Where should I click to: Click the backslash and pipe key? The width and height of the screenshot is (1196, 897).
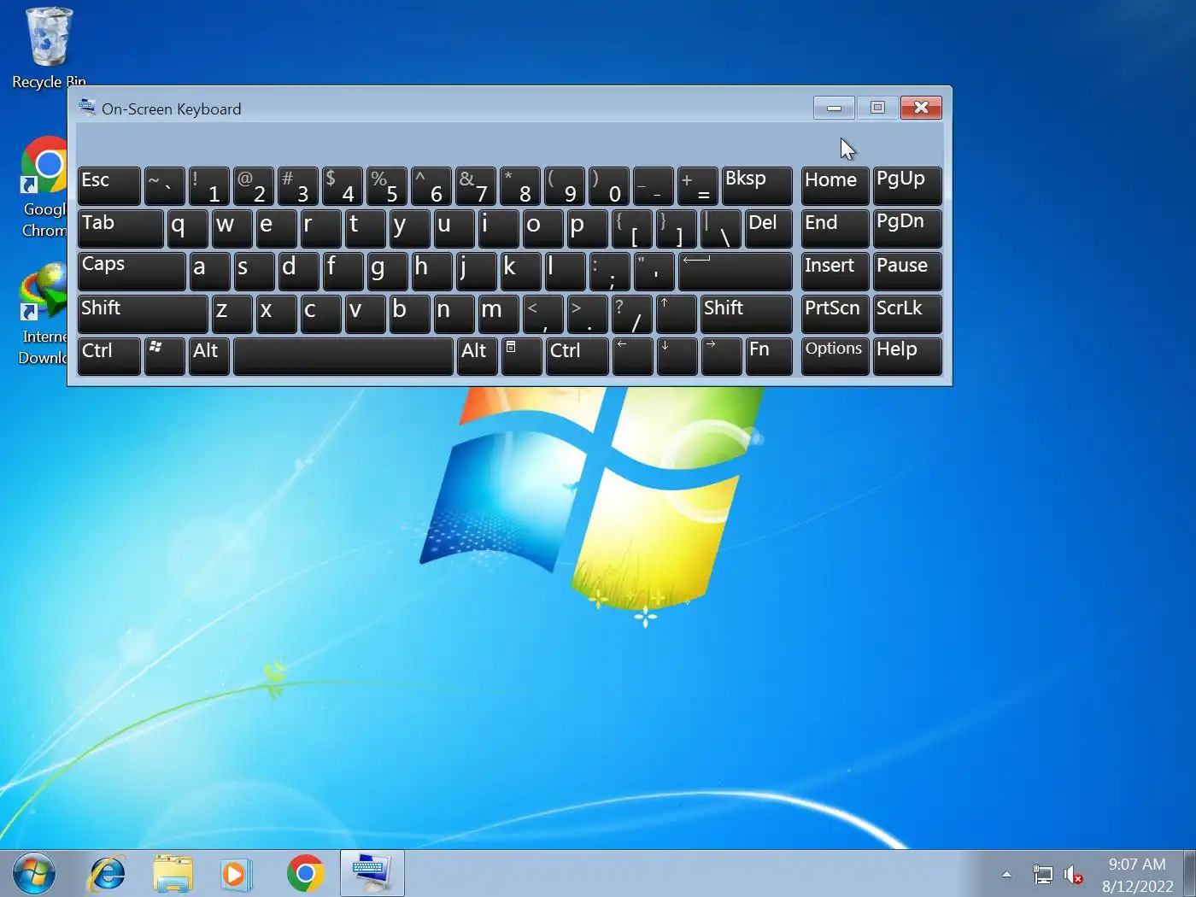tap(720, 228)
